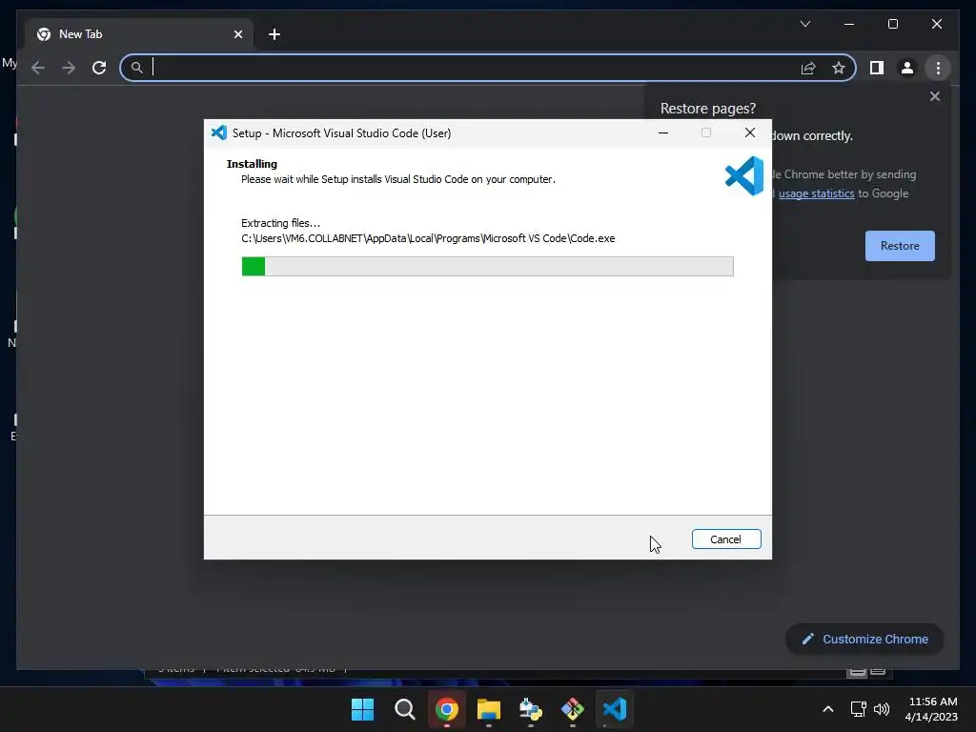
Task: Open a new Chrome tab with the plus button
Action: (x=274, y=34)
